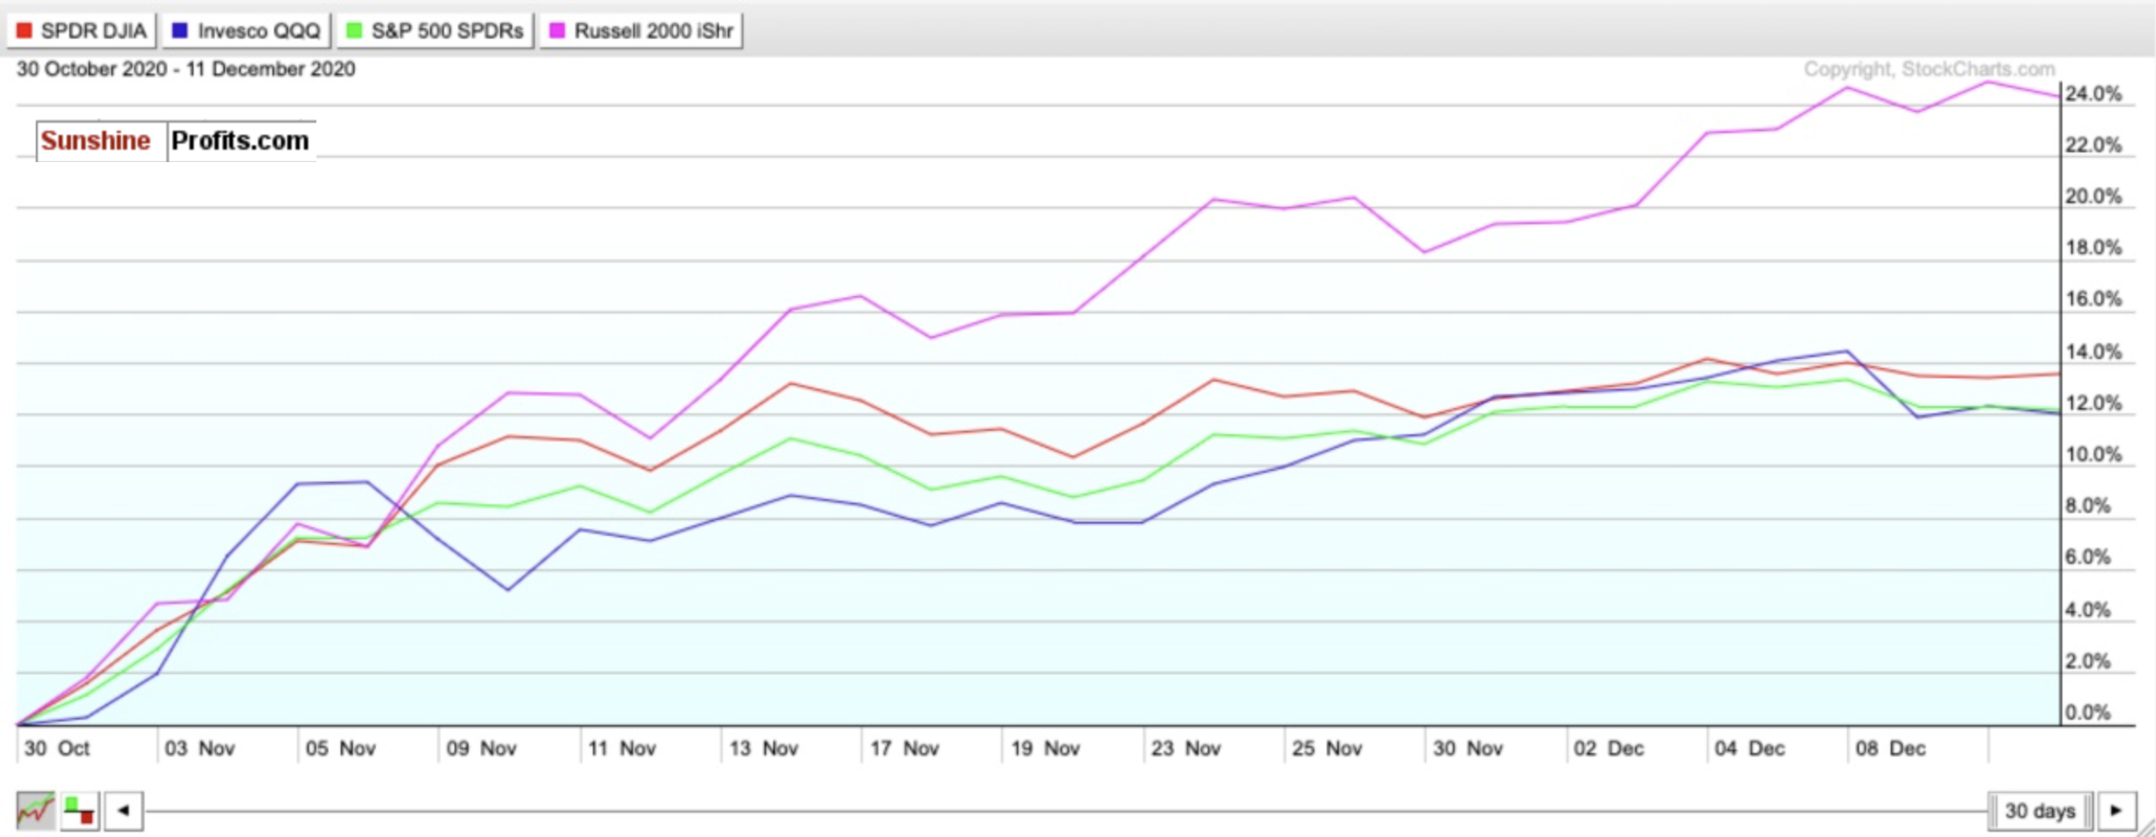Click the 17 Nov axis label
2156x837 pixels.
point(905,749)
